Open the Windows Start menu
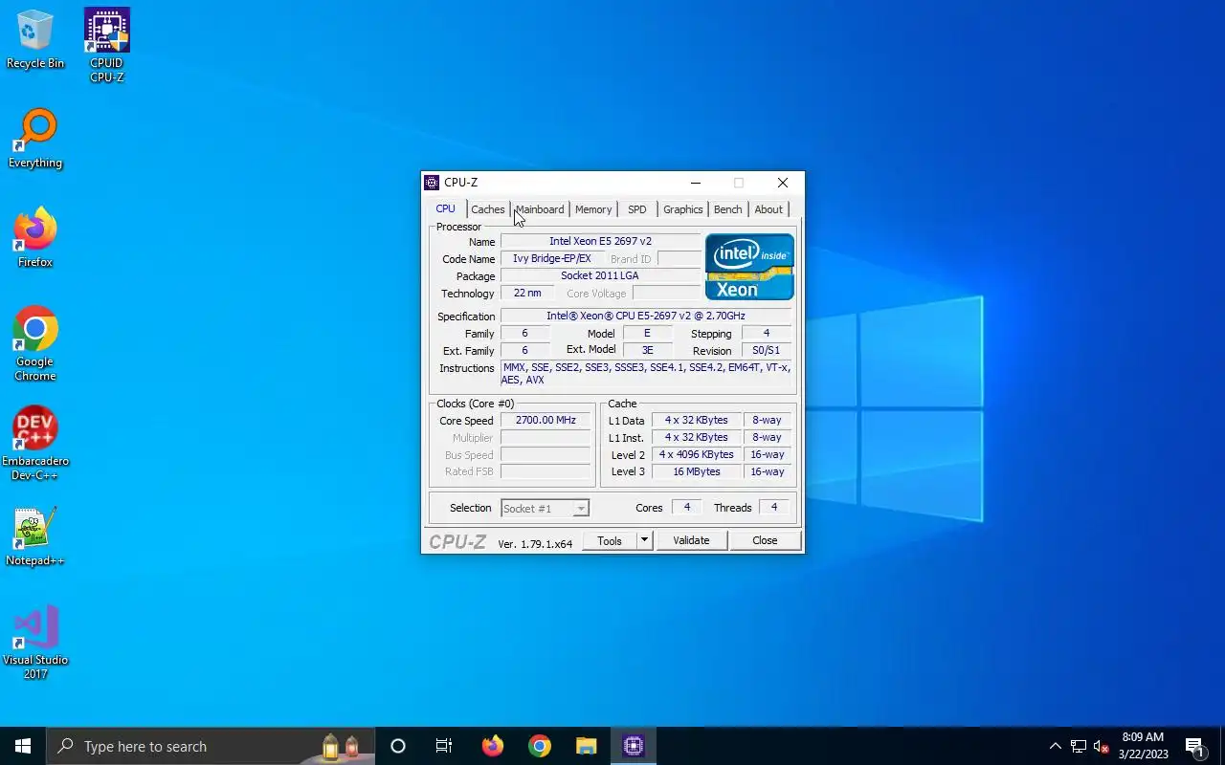The image size is (1225, 765). [x=23, y=746]
